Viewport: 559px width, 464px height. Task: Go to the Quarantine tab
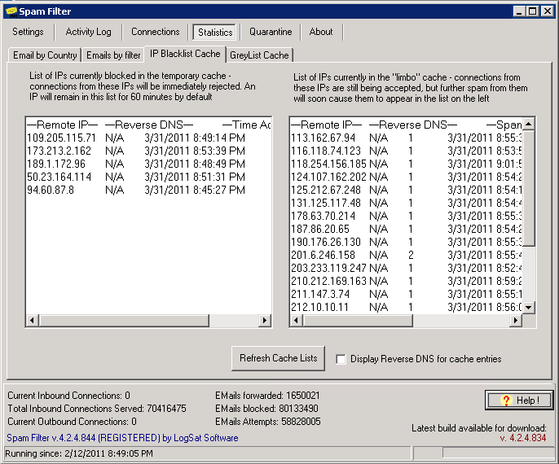click(271, 32)
